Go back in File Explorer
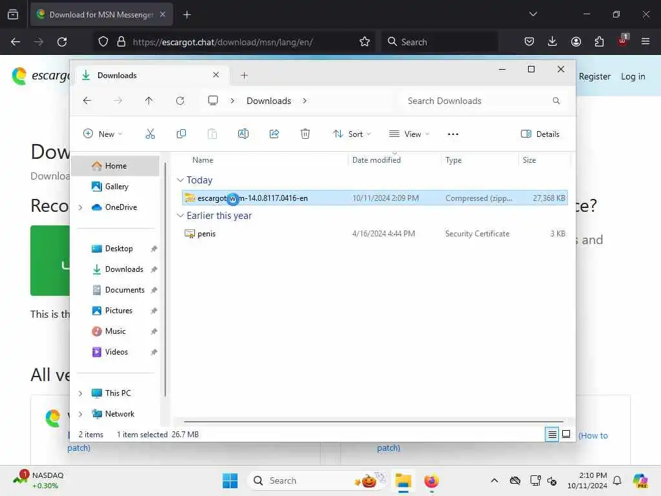 tap(87, 101)
